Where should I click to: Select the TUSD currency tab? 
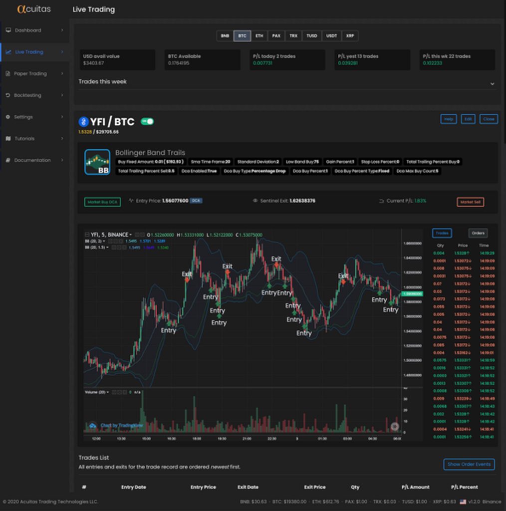click(x=312, y=36)
